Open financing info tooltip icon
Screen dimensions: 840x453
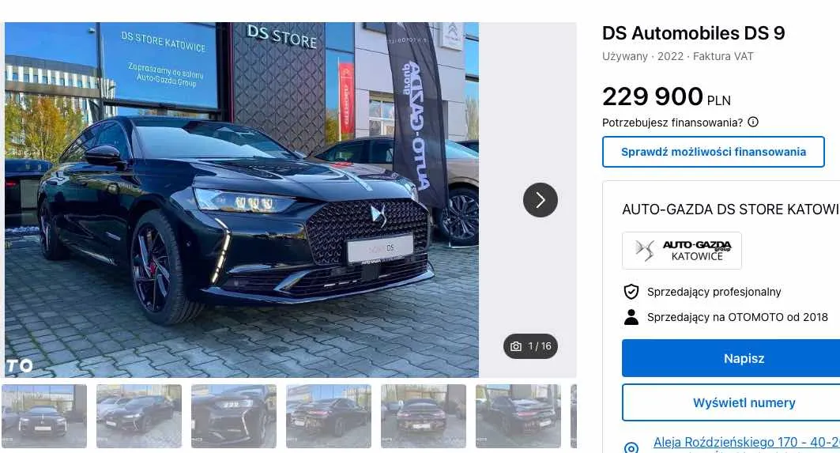(x=752, y=123)
